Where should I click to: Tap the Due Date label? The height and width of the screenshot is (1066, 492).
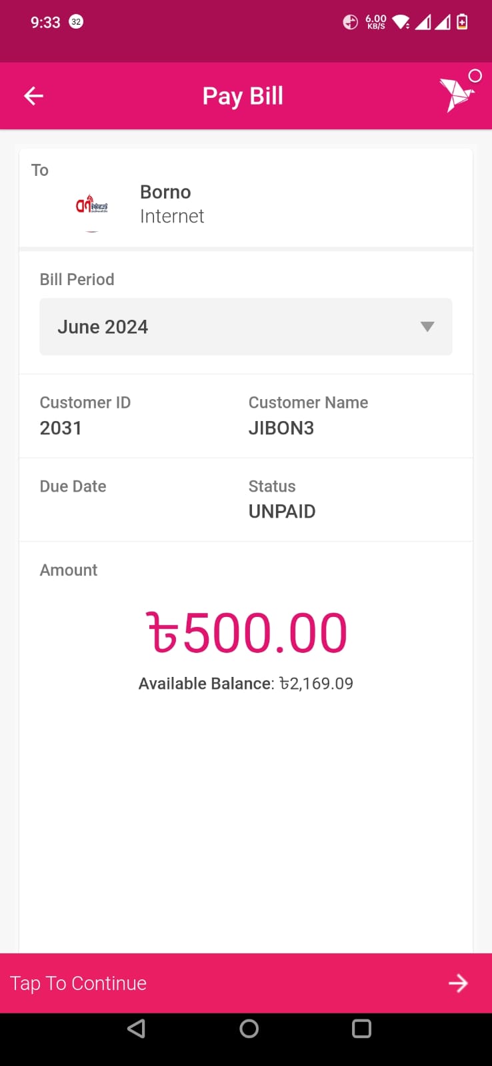pyautogui.click(x=73, y=486)
